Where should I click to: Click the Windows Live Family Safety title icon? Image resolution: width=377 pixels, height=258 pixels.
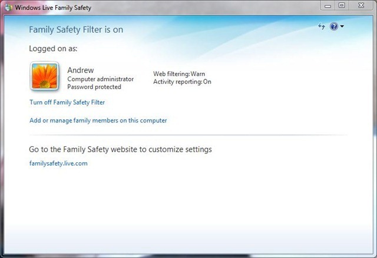(x=8, y=8)
